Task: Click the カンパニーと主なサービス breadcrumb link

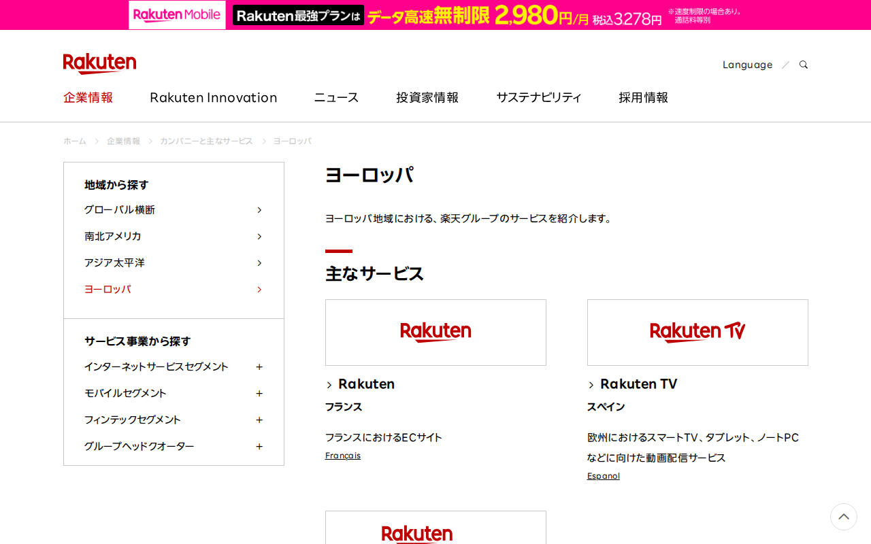Action: [206, 141]
